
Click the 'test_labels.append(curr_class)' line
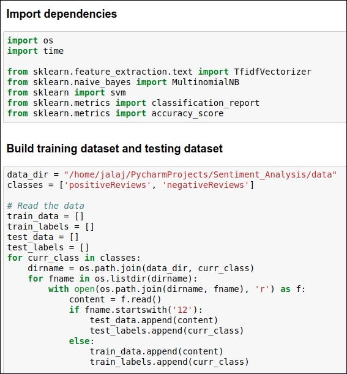(x=166, y=331)
